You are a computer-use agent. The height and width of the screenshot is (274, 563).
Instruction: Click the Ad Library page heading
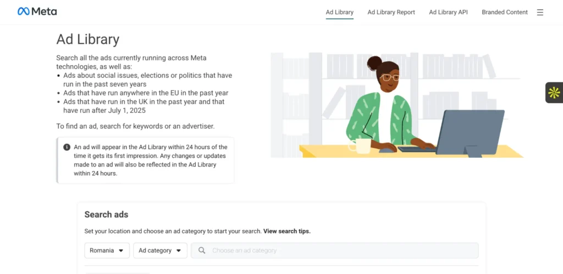tap(87, 39)
